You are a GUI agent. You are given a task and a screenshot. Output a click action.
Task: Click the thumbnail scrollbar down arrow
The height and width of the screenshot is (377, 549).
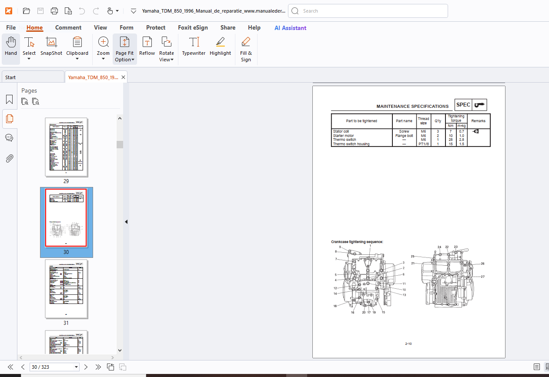tap(120, 350)
